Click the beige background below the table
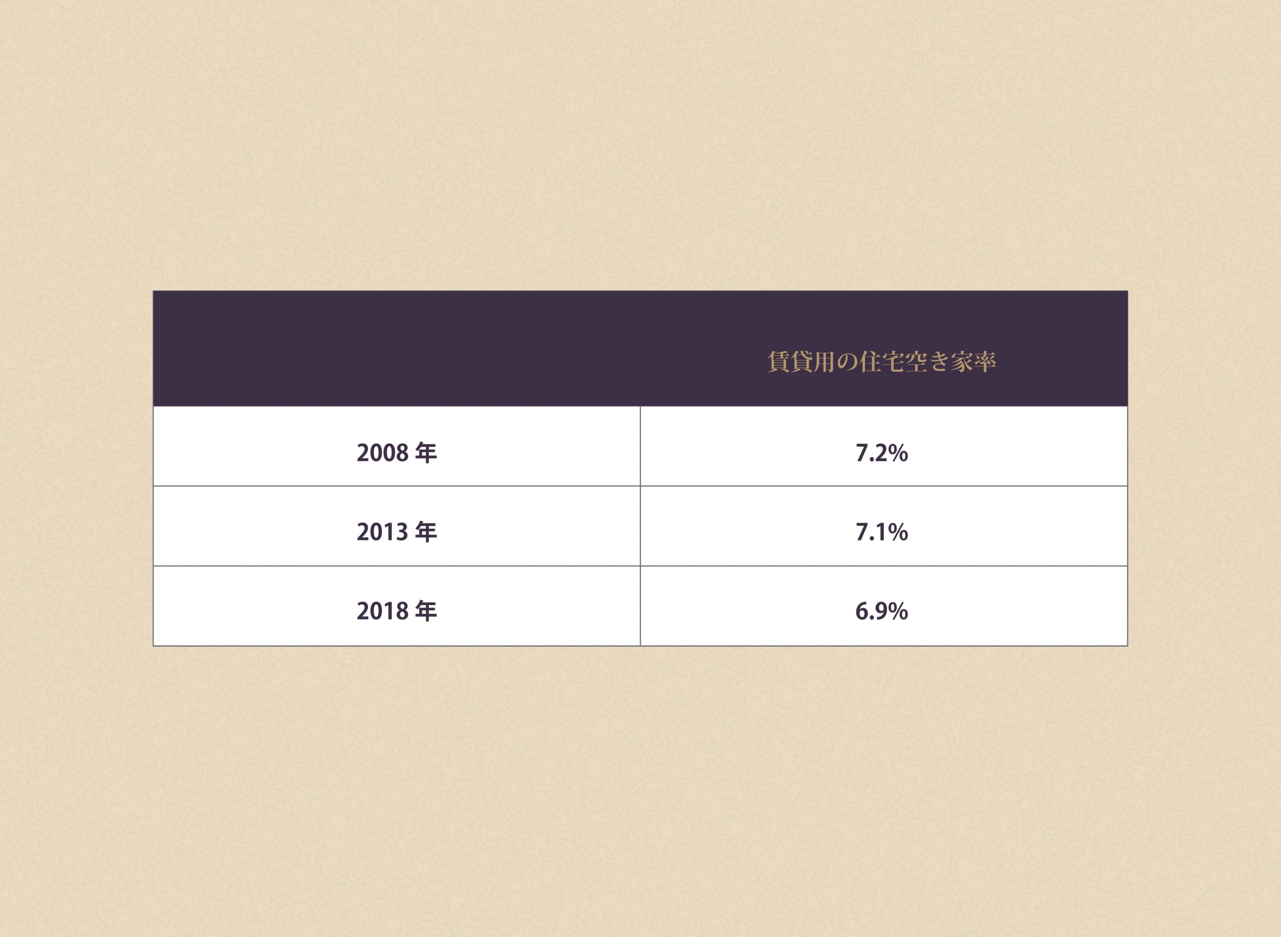Screen dimensions: 1281x937 pos(640,794)
